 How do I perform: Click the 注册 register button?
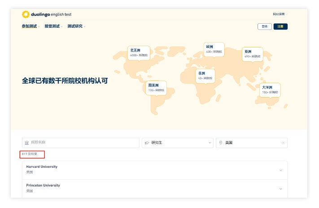tap(280, 26)
